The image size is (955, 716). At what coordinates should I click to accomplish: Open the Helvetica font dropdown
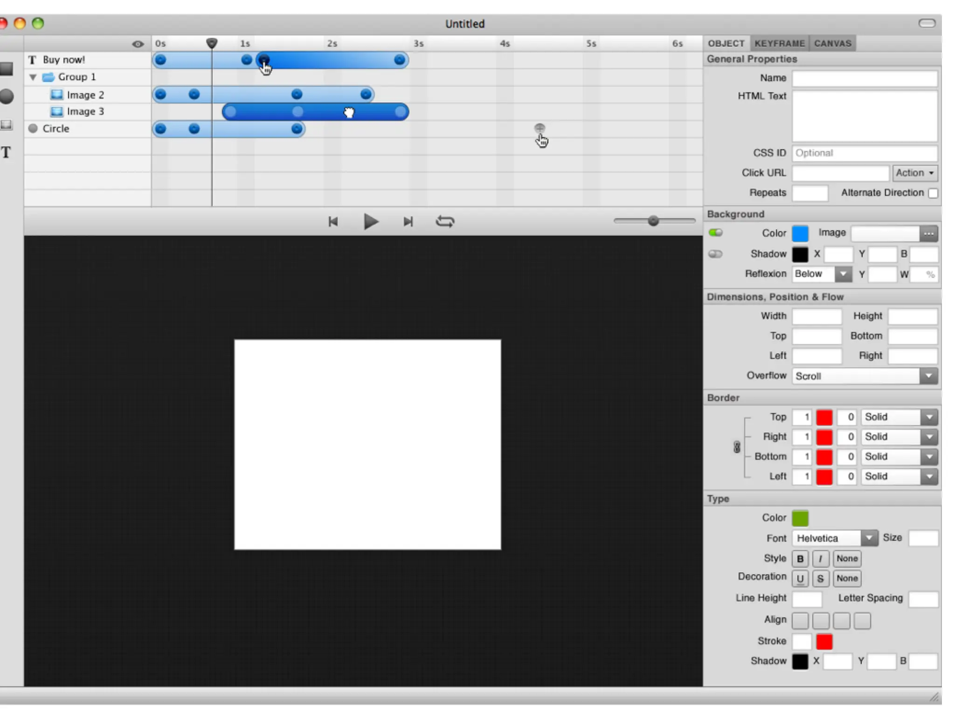coord(834,538)
